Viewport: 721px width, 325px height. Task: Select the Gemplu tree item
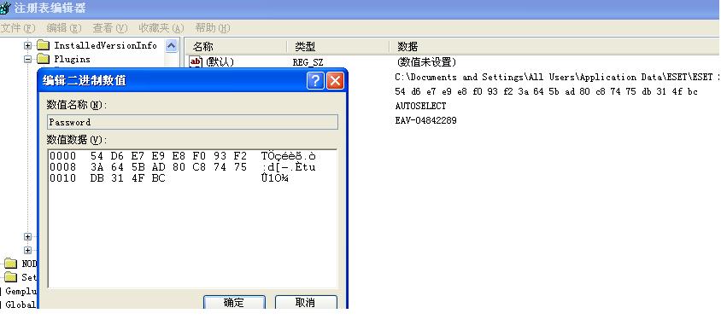click(21, 291)
